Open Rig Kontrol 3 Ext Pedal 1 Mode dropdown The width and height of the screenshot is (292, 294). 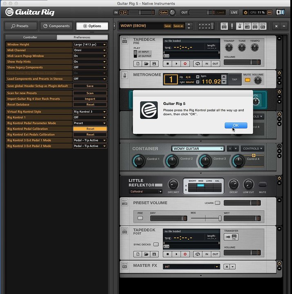tap(90, 140)
